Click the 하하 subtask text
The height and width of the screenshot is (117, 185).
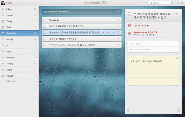[138, 44]
